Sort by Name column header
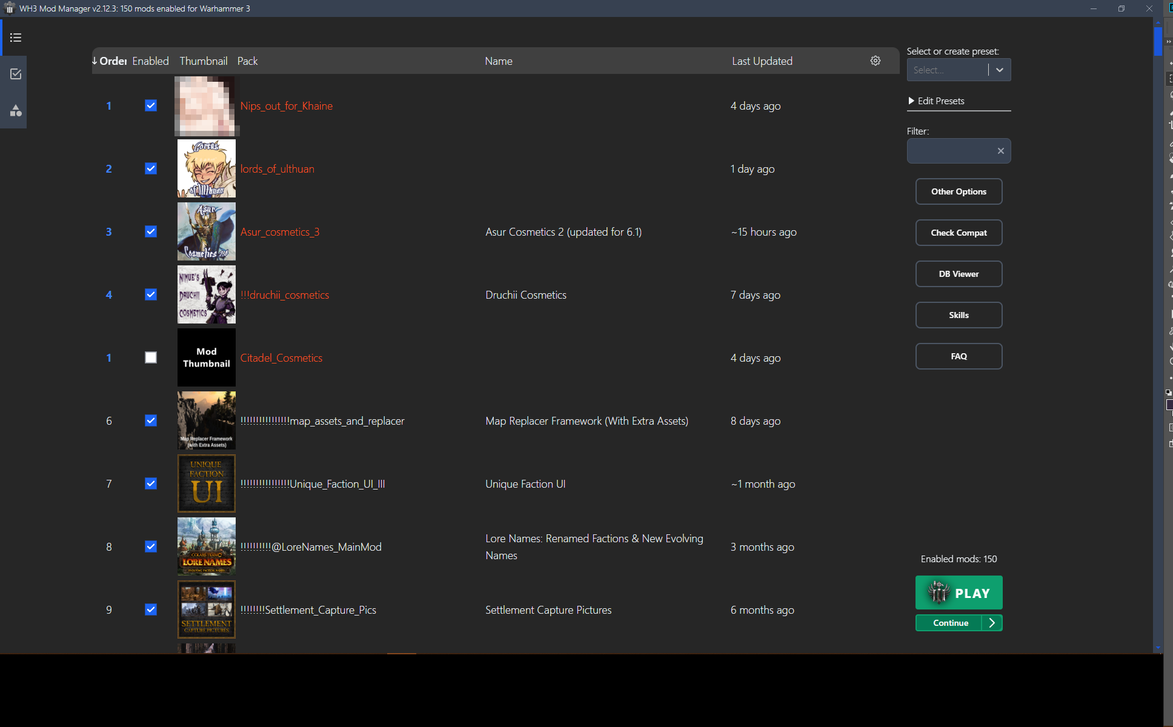The width and height of the screenshot is (1173, 727). pos(499,61)
